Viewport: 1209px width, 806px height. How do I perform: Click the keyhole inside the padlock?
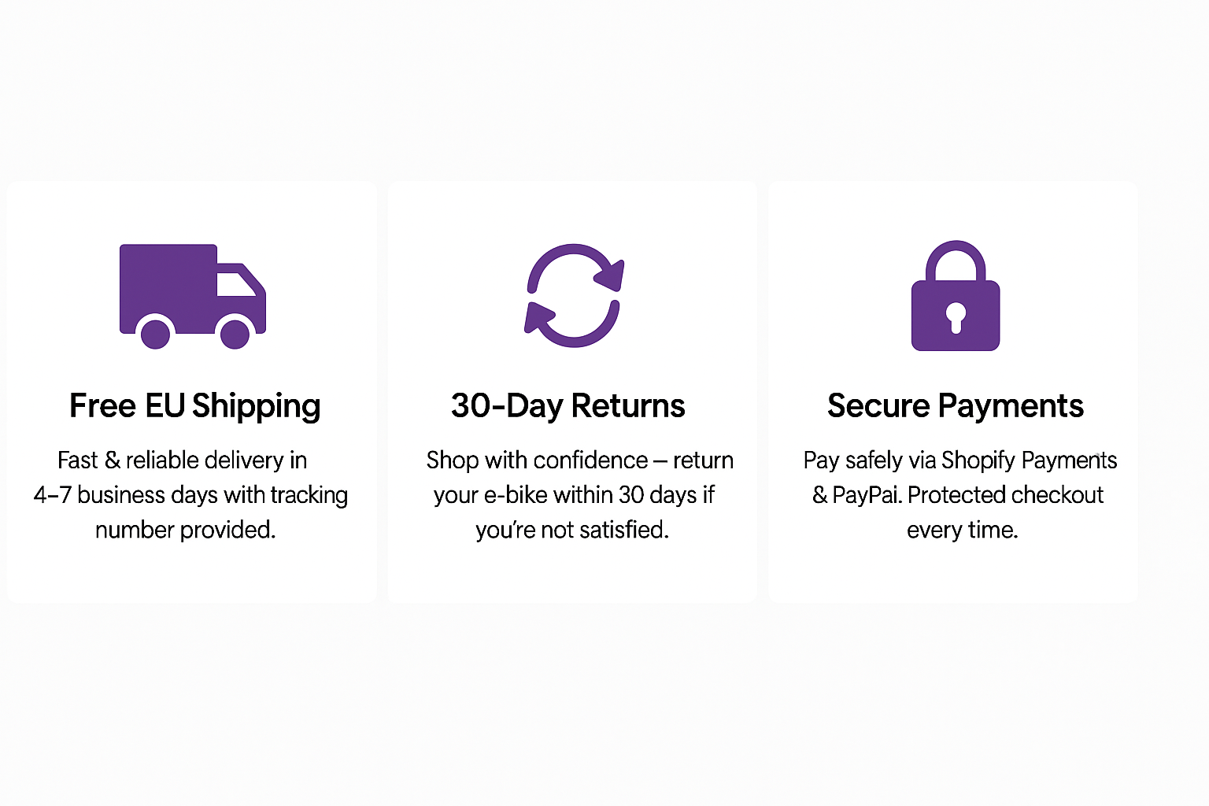pos(956,316)
